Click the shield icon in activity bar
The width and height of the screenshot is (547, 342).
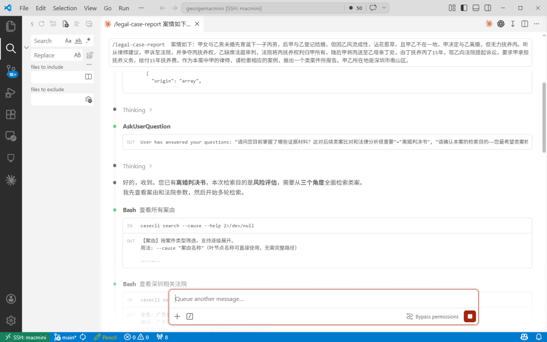click(x=11, y=158)
